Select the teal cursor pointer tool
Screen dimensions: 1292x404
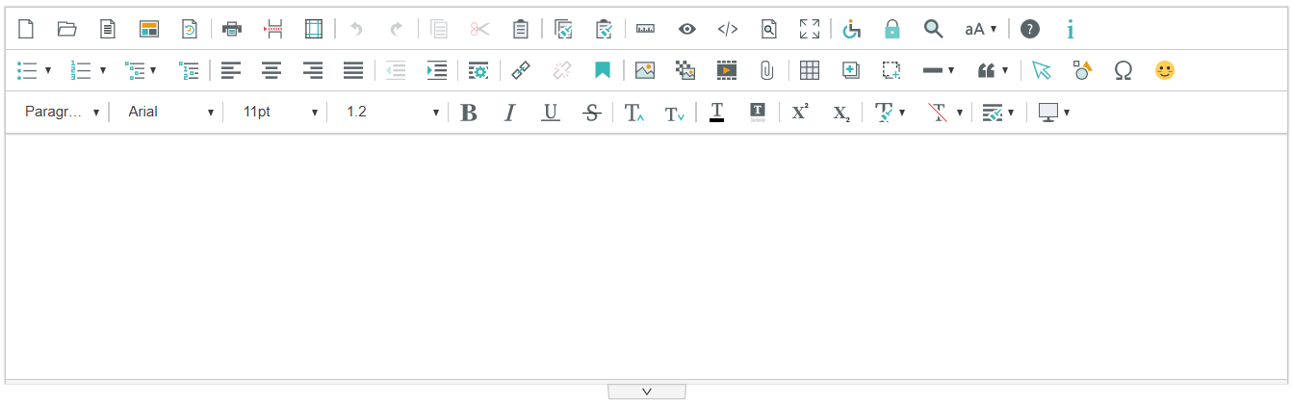pos(1041,70)
